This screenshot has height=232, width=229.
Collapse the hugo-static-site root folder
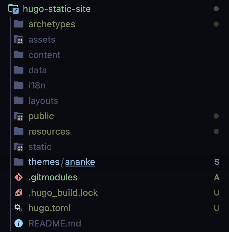[x=57, y=9]
